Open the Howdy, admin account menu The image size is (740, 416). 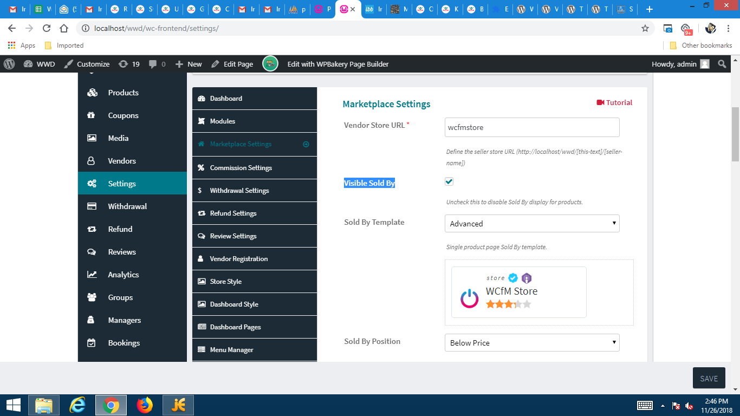click(680, 64)
